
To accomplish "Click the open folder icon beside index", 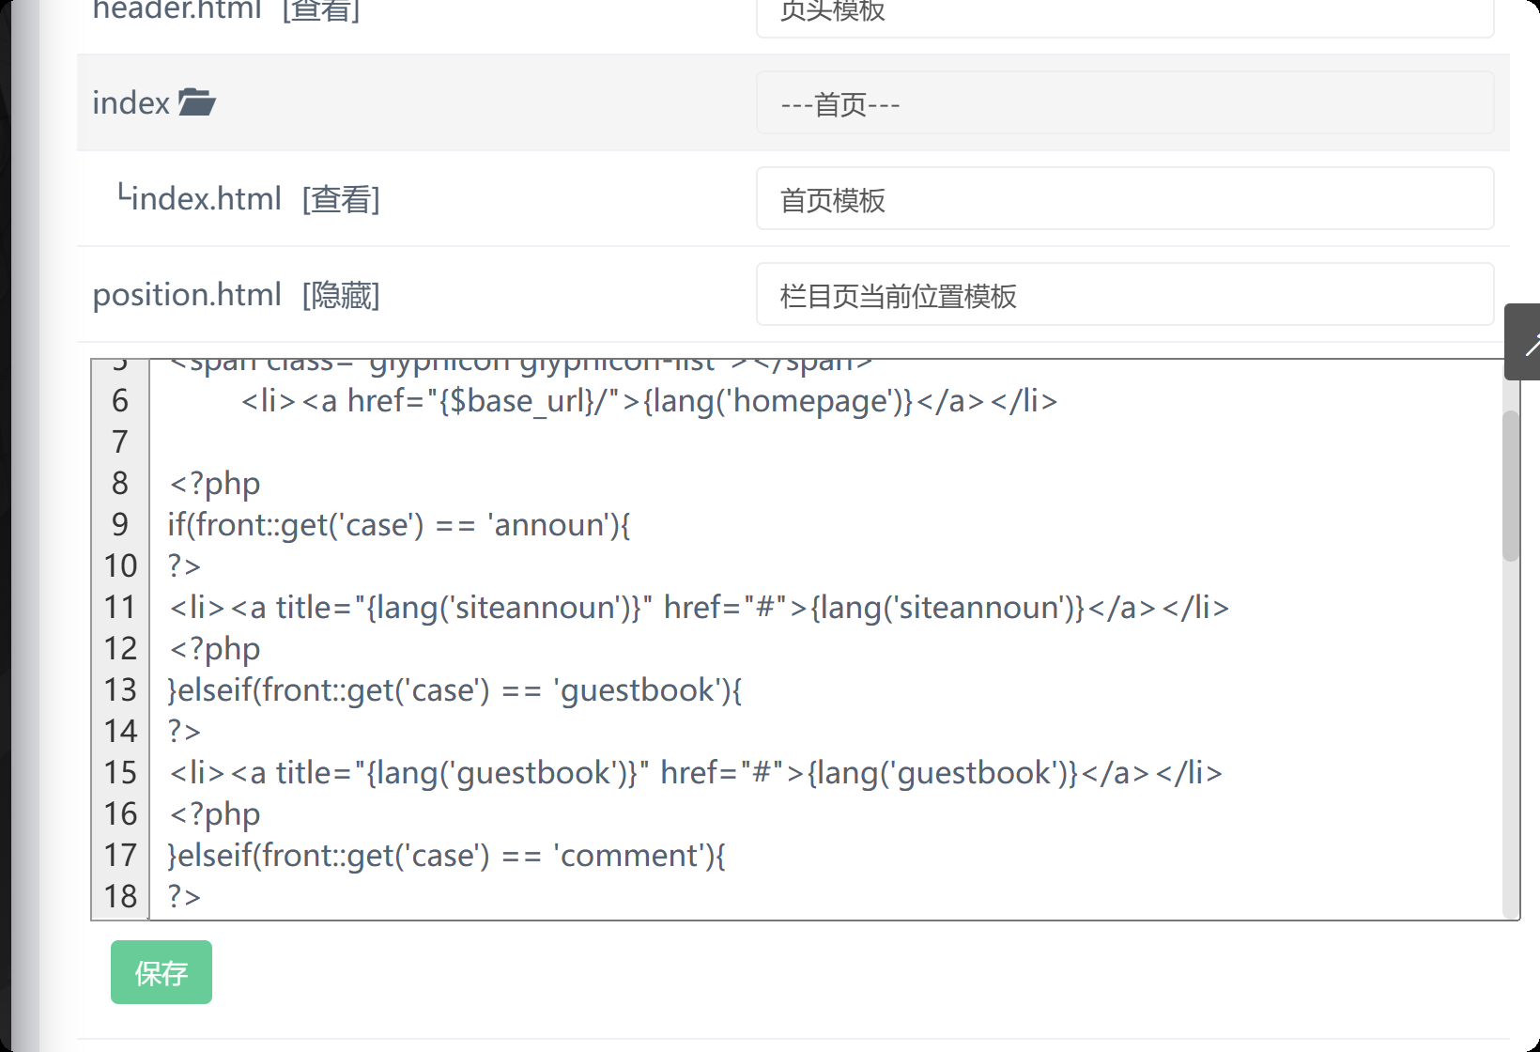I will [198, 101].
